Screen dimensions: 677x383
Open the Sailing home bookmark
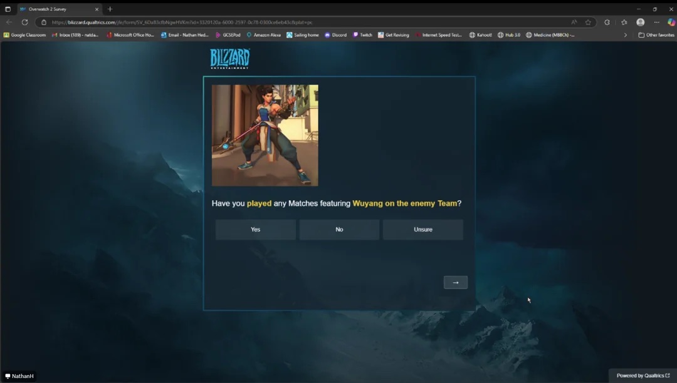(x=303, y=35)
